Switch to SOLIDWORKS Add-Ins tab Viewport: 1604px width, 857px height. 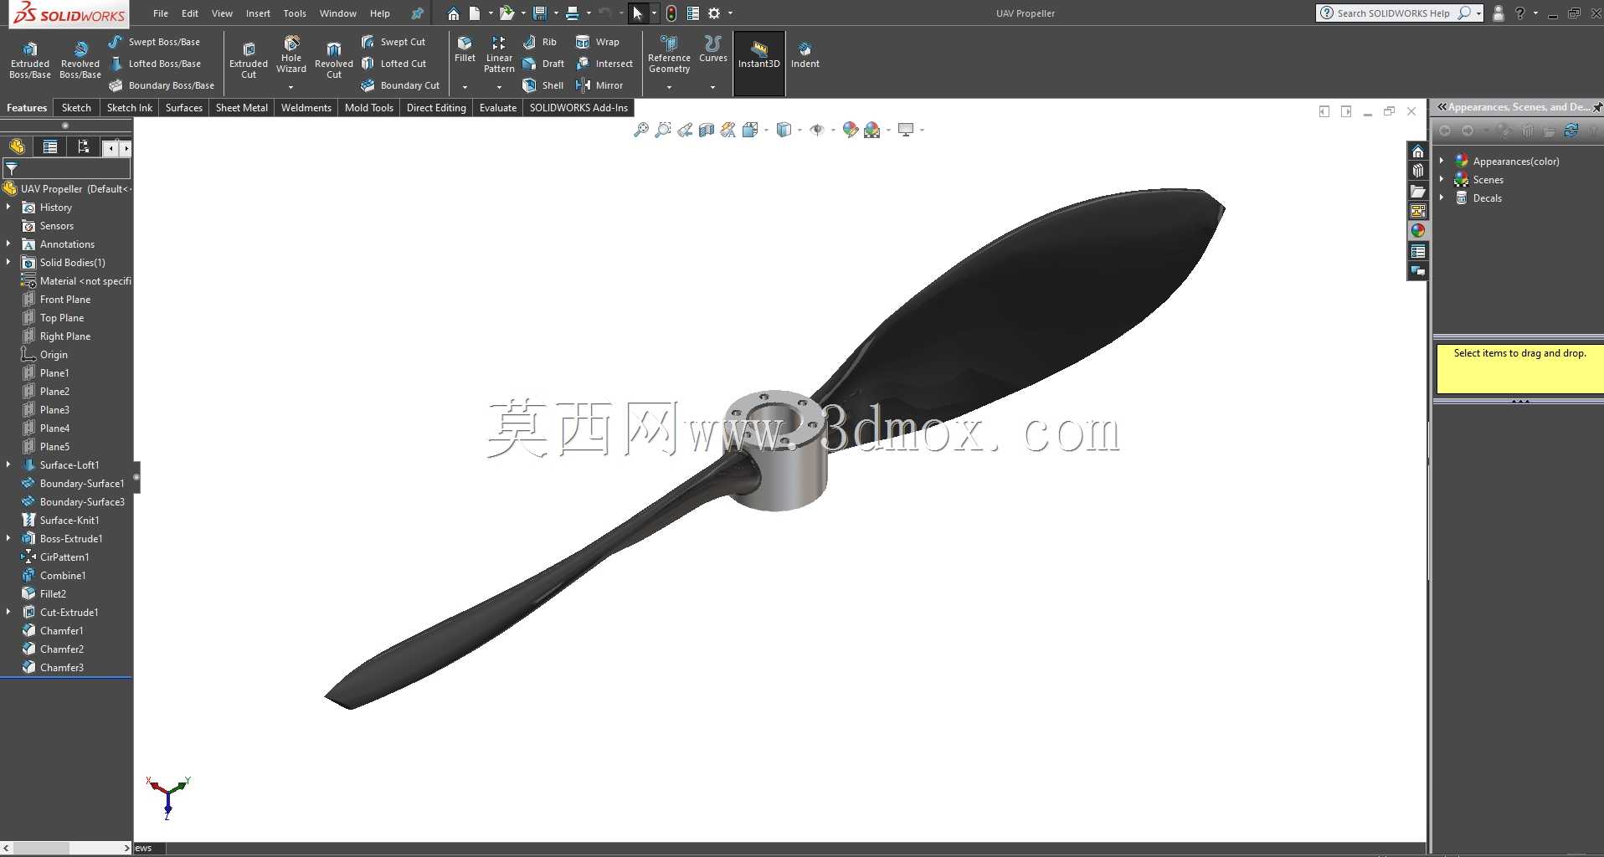click(x=578, y=108)
